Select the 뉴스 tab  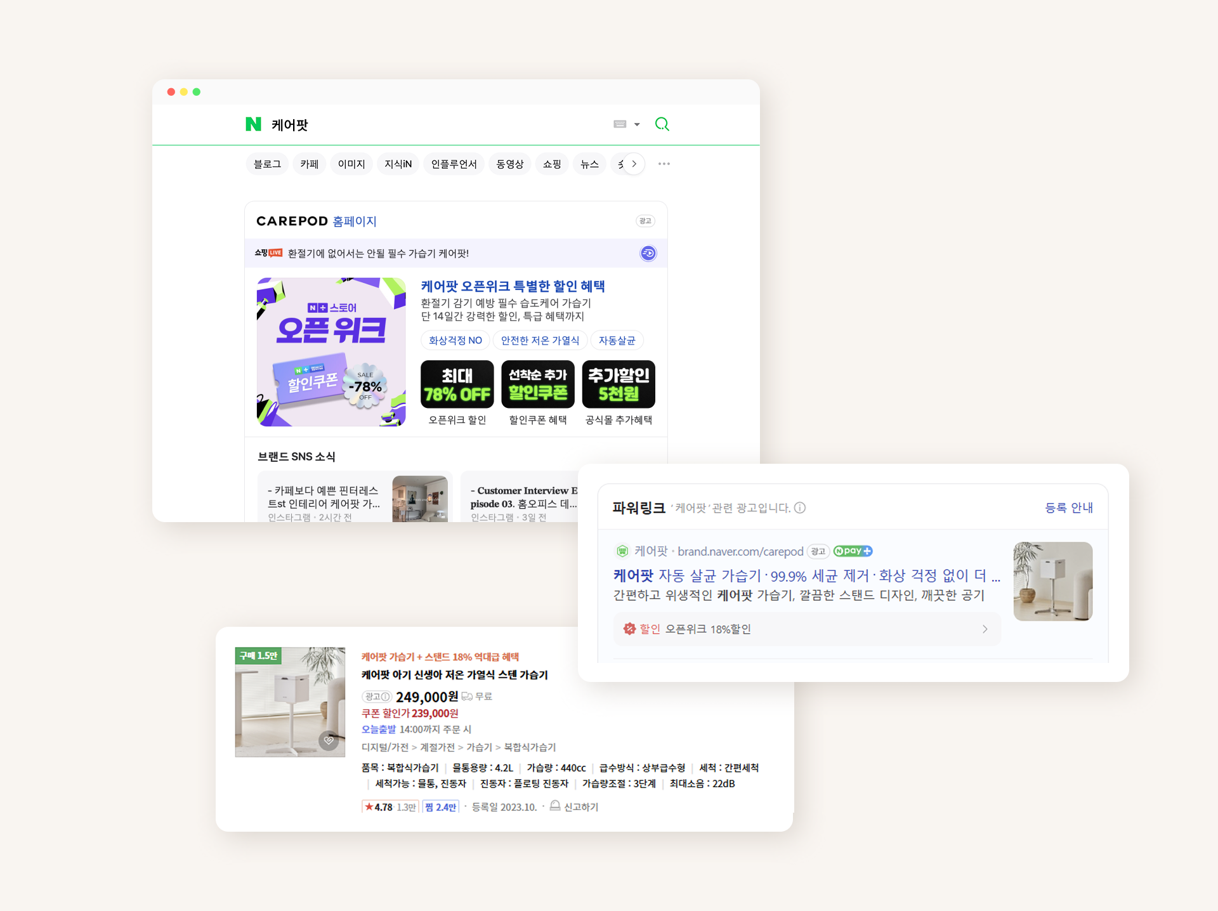point(590,164)
